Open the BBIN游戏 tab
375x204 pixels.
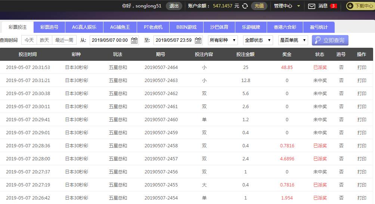pos(186,27)
